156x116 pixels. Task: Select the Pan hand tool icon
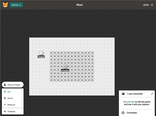point(5,92)
